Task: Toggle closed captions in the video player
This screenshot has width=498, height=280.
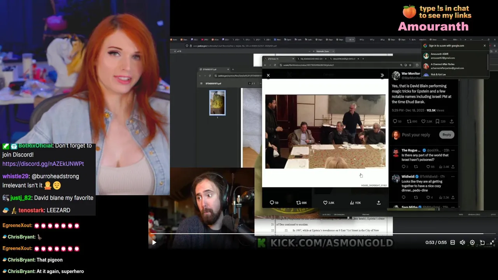Action: pyautogui.click(x=452, y=242)
